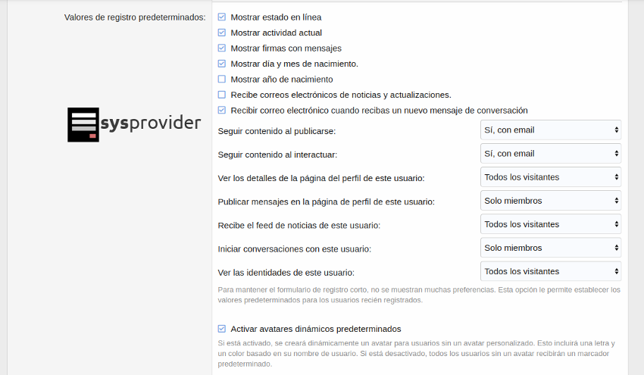Expand Recibe el feed de noticias dropdown
This screenshot has height=375, width=644.
pos(551,224)
